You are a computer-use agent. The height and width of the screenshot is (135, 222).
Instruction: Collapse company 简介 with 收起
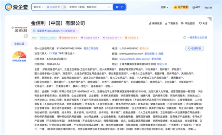192,129
